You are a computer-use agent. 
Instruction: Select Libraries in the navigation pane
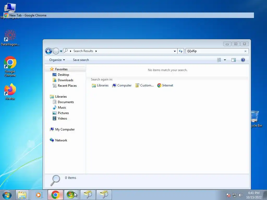61,97
